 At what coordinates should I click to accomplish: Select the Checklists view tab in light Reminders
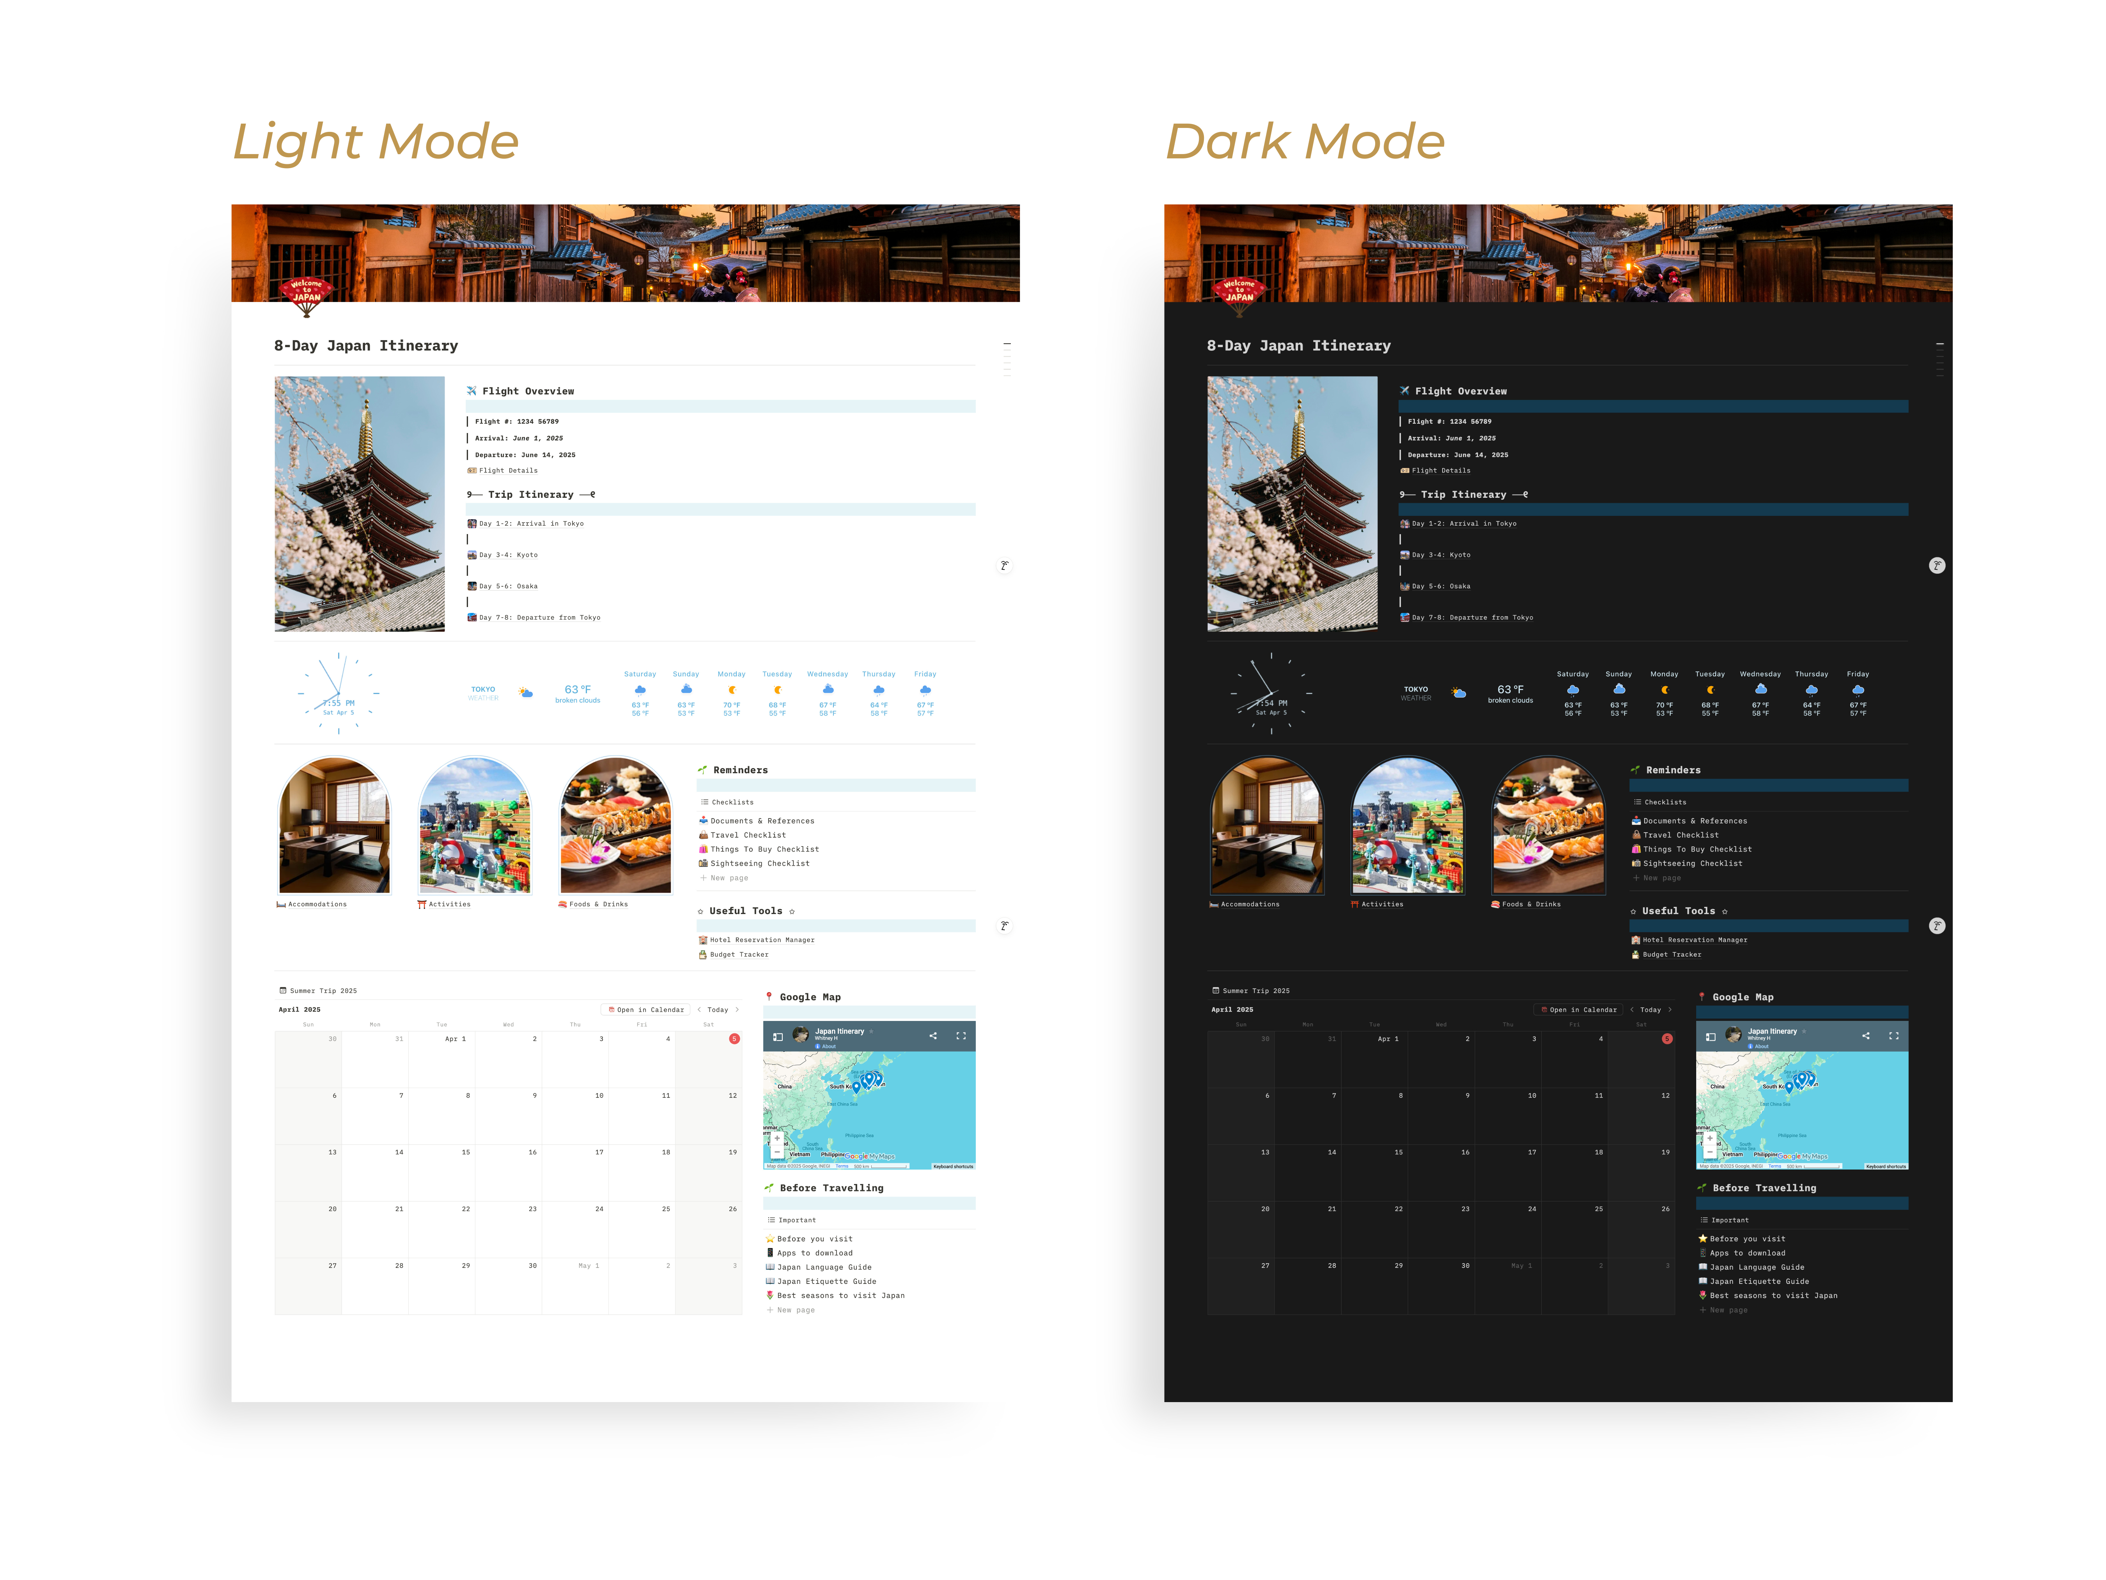click(x=727, y=802)
